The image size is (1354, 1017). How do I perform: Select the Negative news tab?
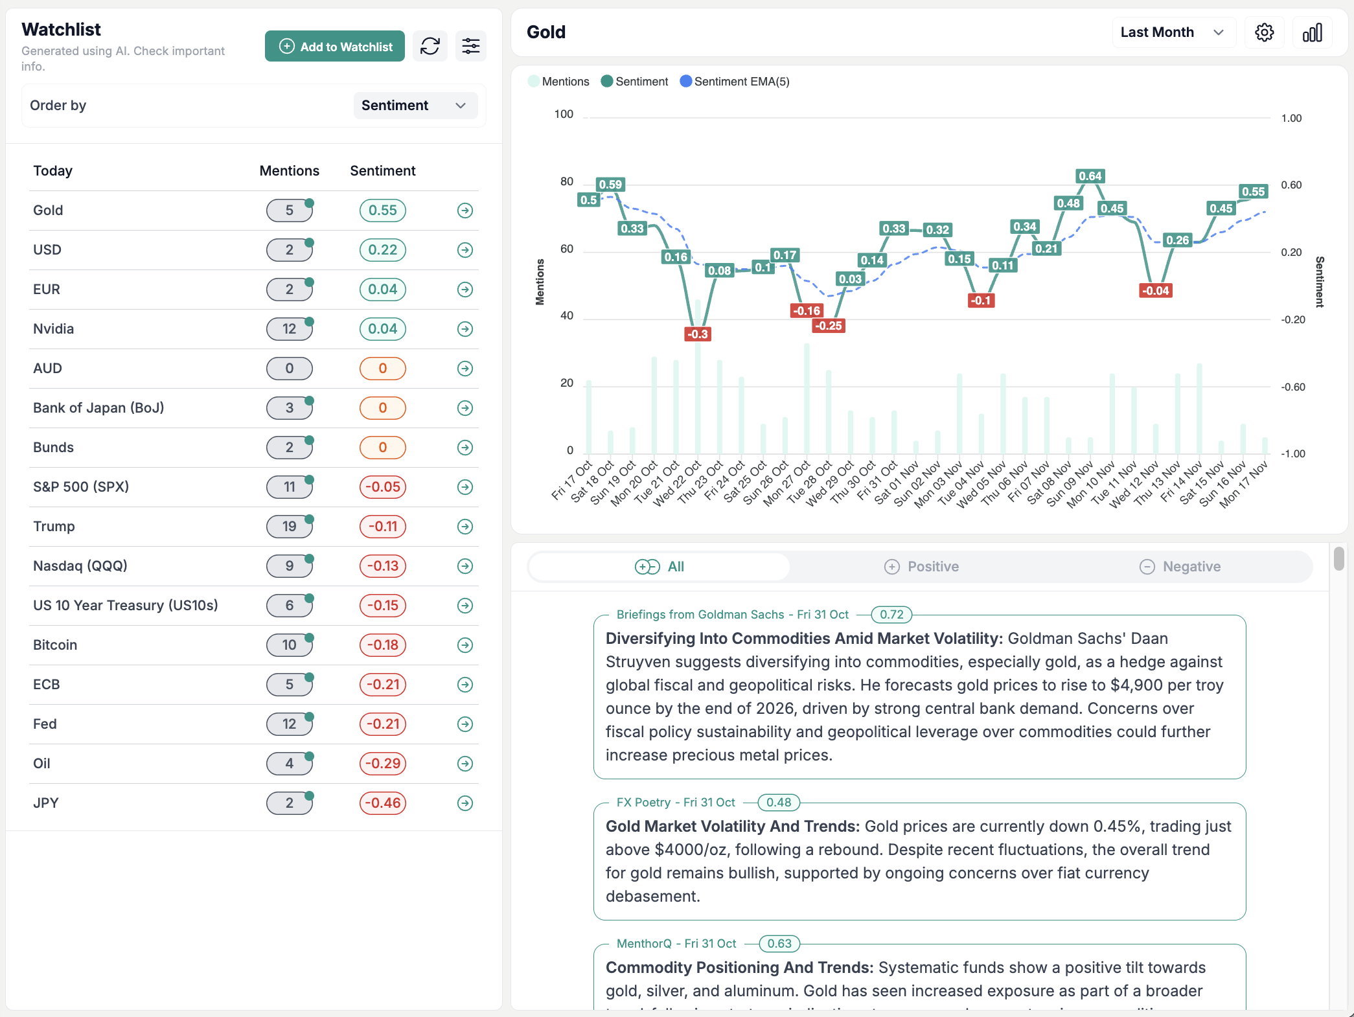[x=1181, y=566]
